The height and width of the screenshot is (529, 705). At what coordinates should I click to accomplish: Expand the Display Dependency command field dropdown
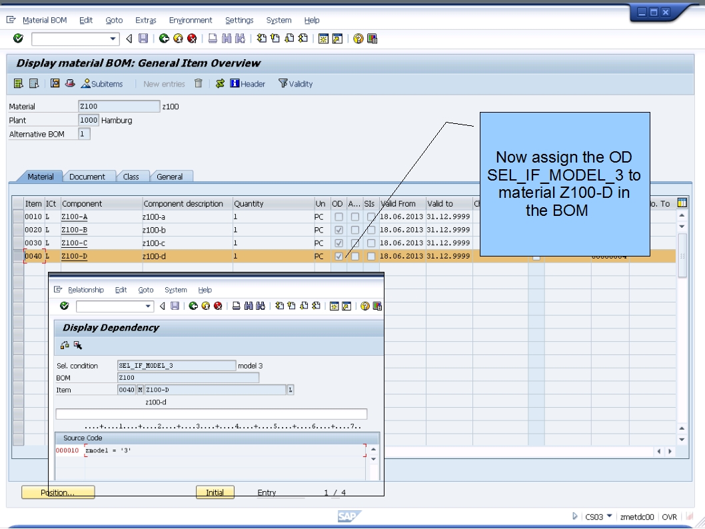[x=148, y=306]
